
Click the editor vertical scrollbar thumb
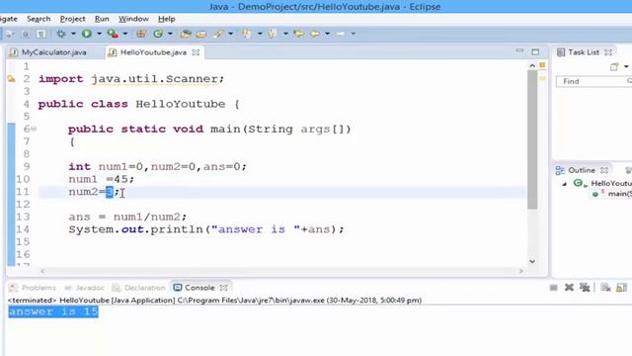[x=532, y=139]
